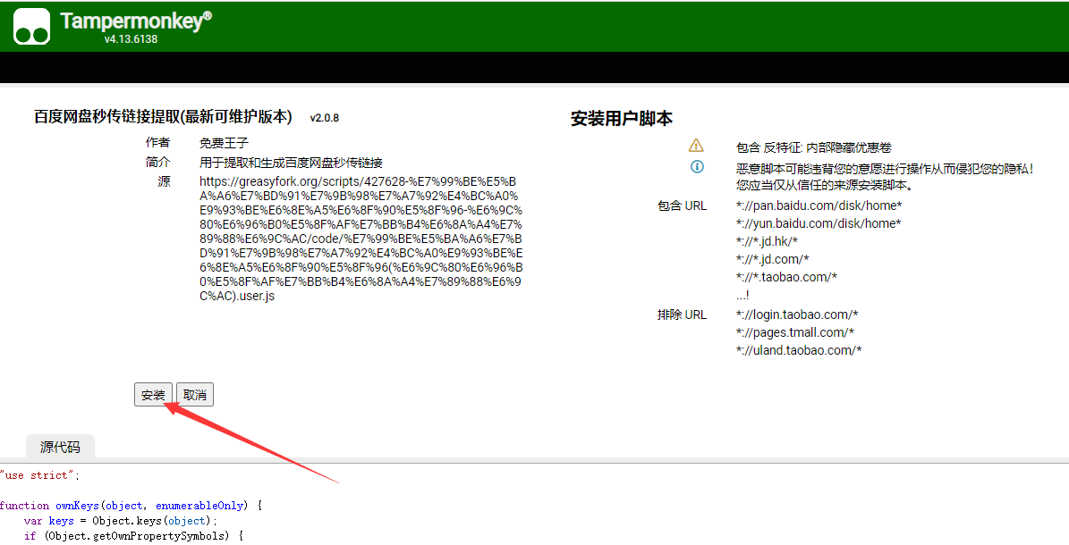Click the "use strict" line in code
The width and height of the screenshot is (1069, 545).
pyautogui.click(x=41, y=475)
